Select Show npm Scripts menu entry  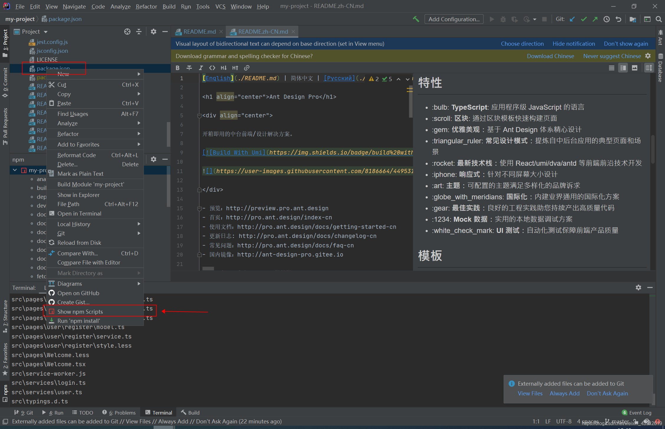click(x=80, y=312)
